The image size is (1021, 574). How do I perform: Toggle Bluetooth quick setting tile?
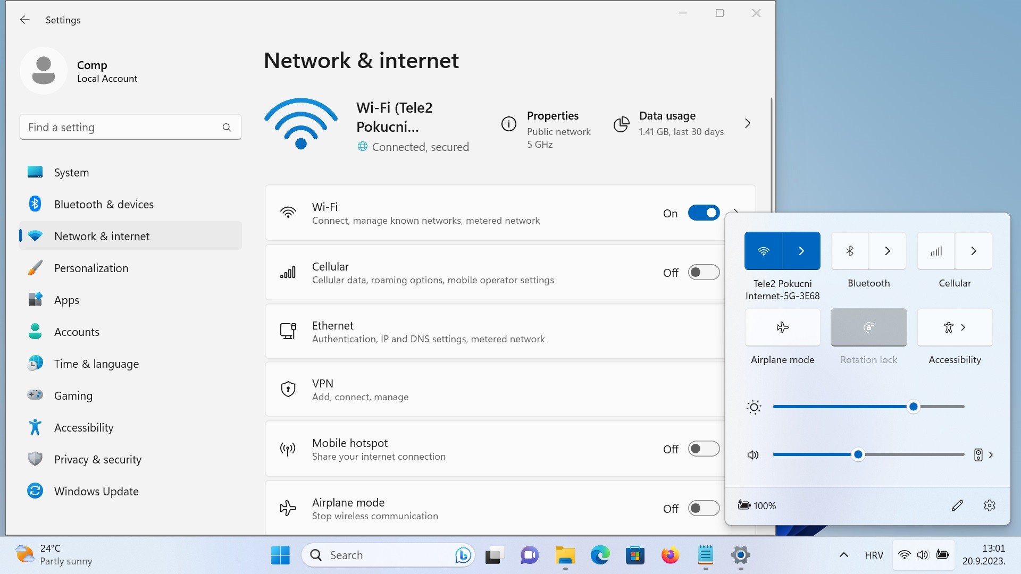point(849,251)
